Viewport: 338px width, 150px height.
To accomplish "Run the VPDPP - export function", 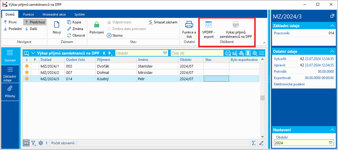I will point(209,29).
